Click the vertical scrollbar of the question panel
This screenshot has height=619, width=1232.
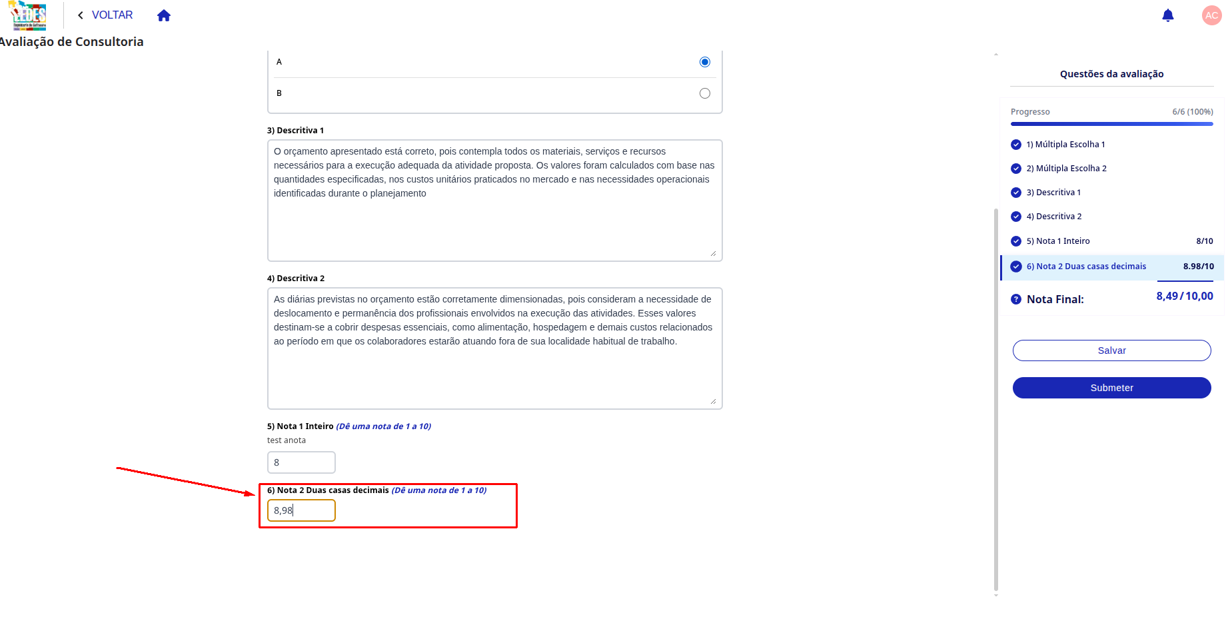(x=996, y=400)
